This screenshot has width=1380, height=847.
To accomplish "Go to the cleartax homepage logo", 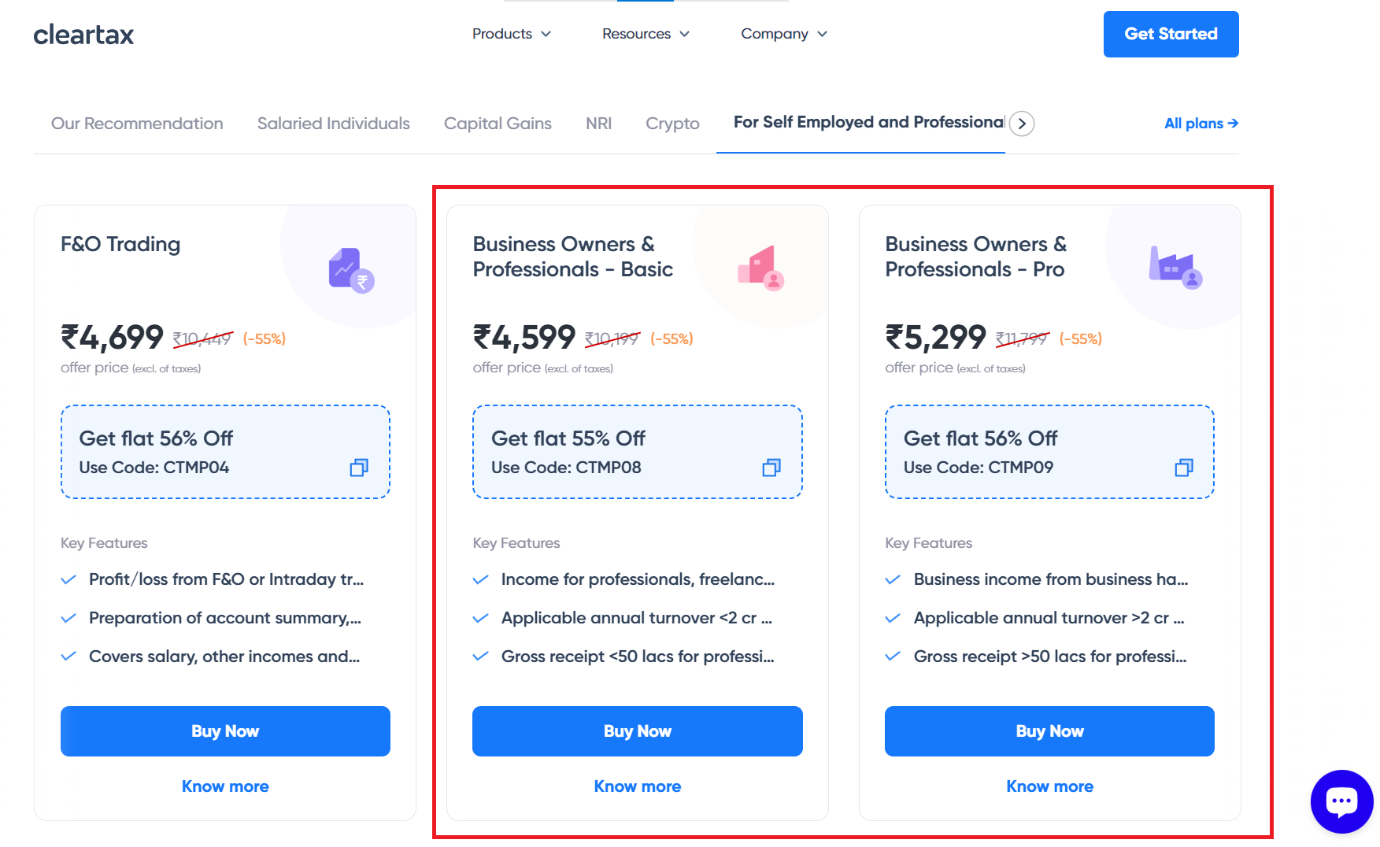I will 83,35.
